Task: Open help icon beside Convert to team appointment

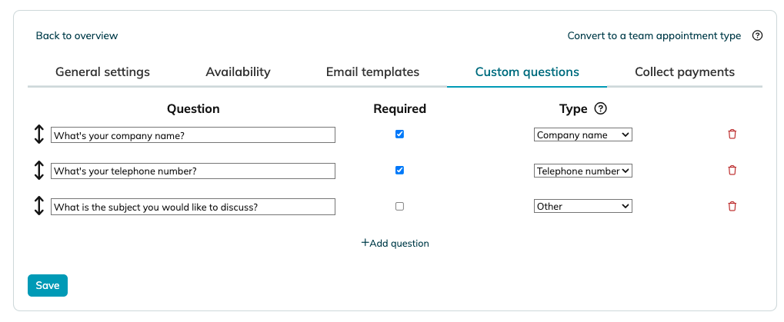Action: [x=758, y=35]
